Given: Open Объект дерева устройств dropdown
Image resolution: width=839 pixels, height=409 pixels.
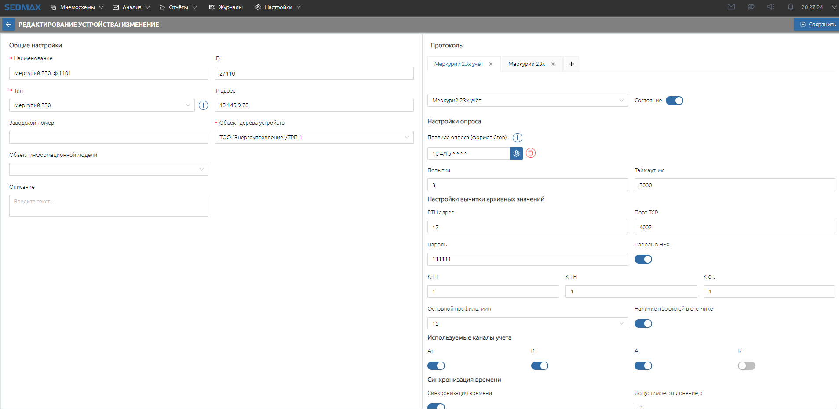Looking at the screenshot, I should 314,138.
